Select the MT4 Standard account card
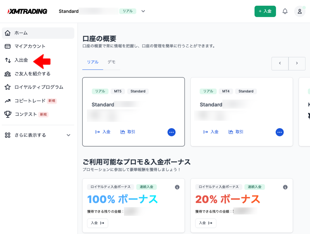 pyautogui.click(x=241, y=112)
